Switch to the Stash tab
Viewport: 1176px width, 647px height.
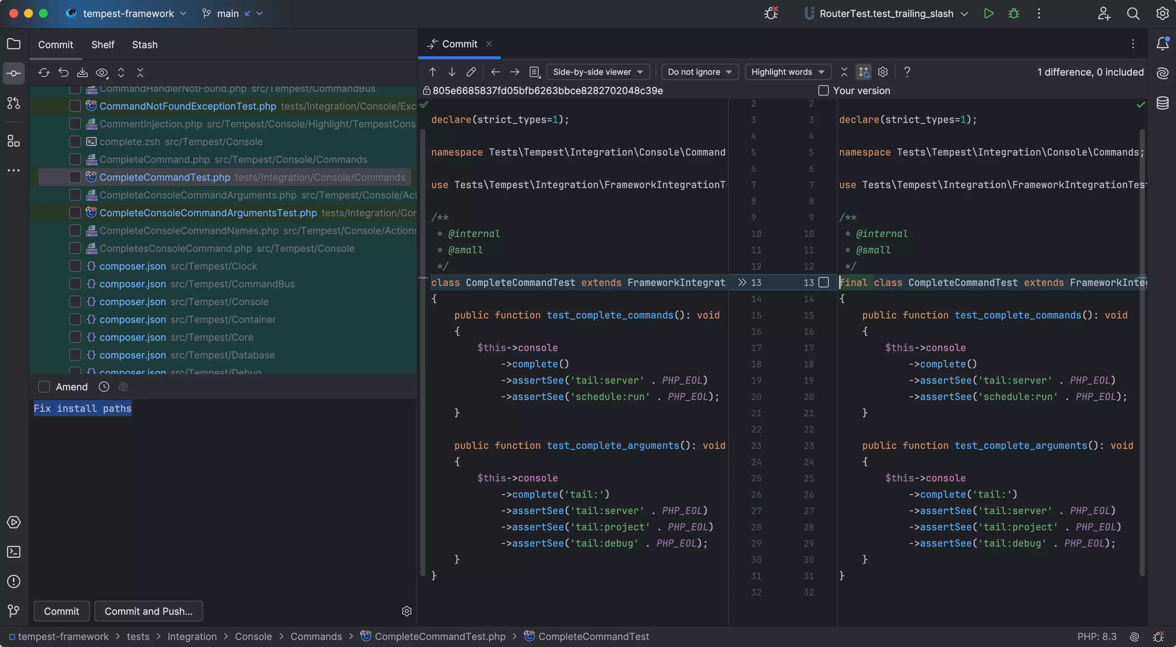coord(145,45)
